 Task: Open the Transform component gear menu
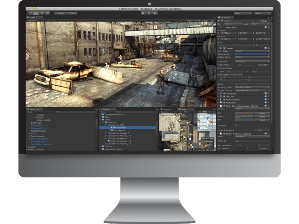point(268,27)
